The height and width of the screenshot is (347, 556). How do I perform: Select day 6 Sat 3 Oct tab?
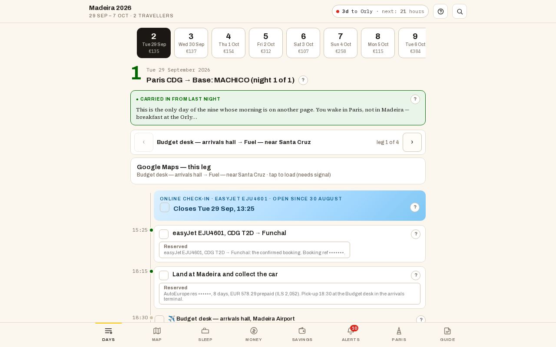[303, 43]
